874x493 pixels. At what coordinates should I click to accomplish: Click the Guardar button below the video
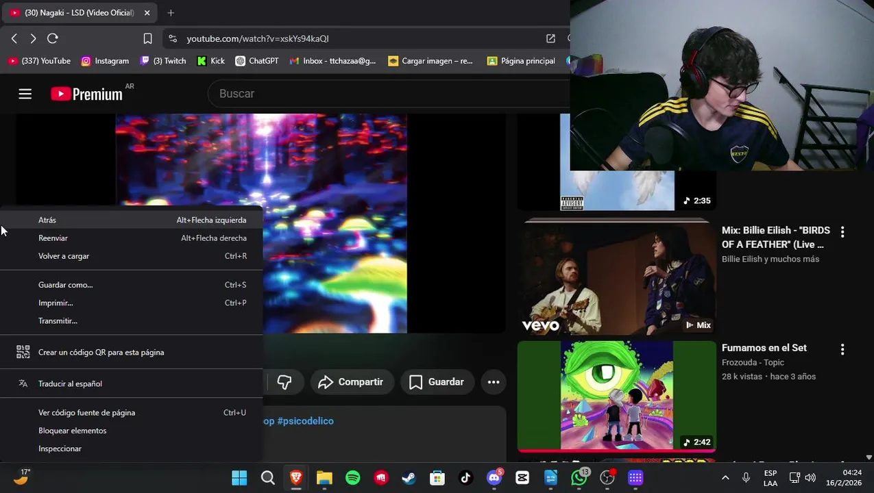[437, 382]
